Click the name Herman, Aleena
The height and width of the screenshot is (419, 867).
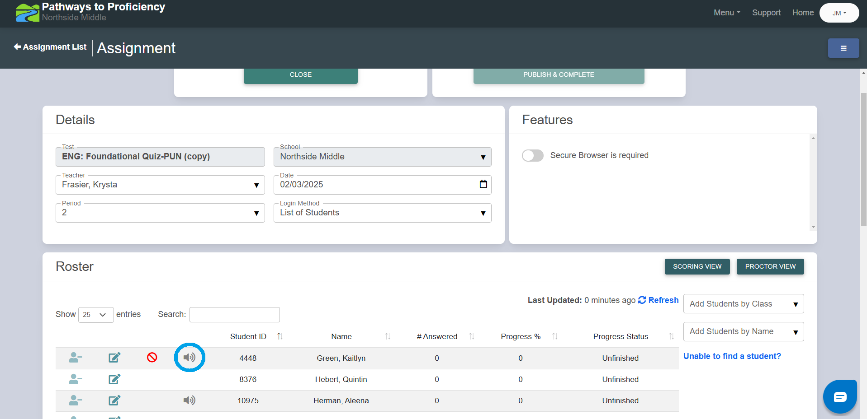[341, 400]
